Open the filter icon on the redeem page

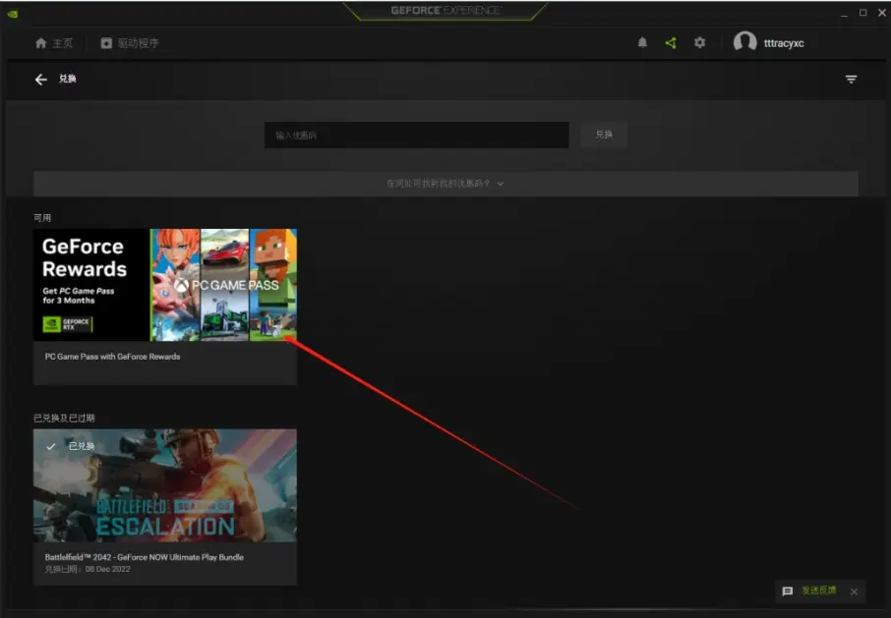pos(851,80)
